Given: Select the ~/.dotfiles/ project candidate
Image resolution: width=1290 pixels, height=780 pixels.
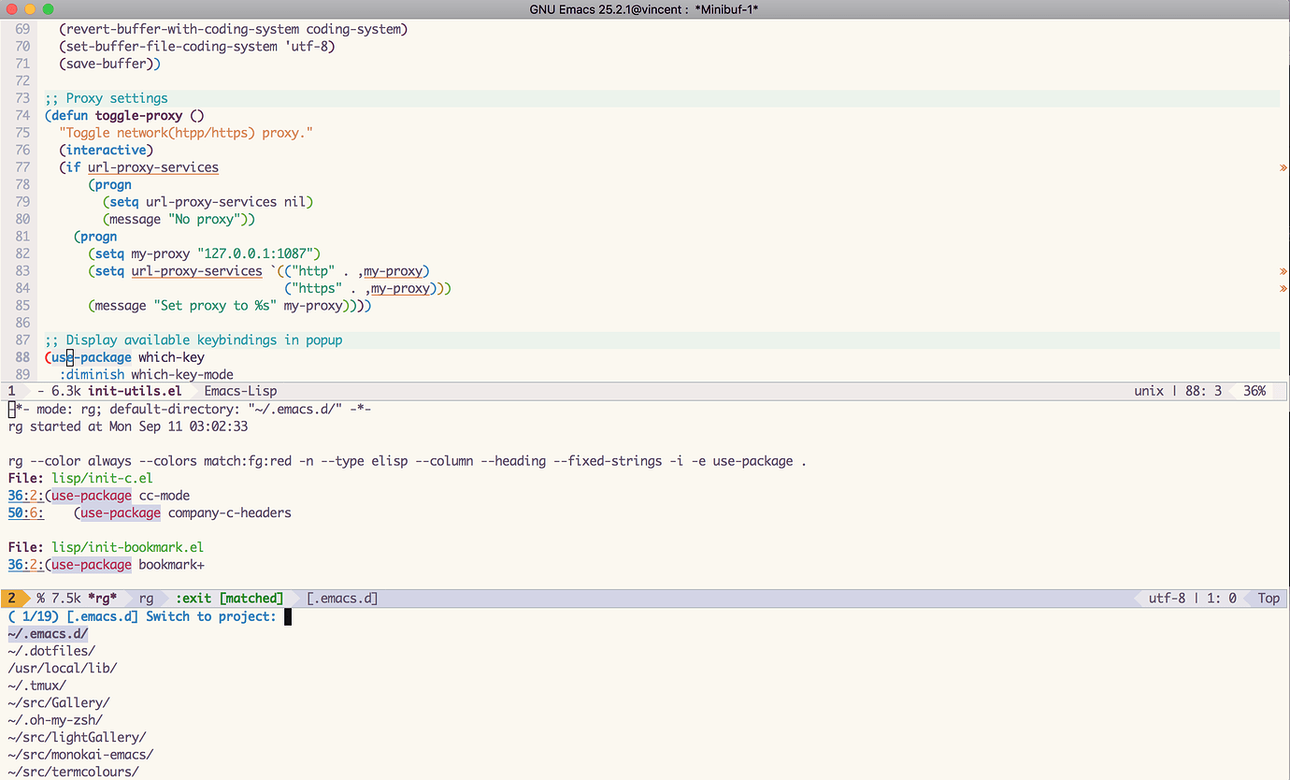Looking at the screenshot, I should coord(50,650).
